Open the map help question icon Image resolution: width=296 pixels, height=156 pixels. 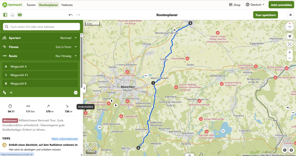[x=291, y=150]
